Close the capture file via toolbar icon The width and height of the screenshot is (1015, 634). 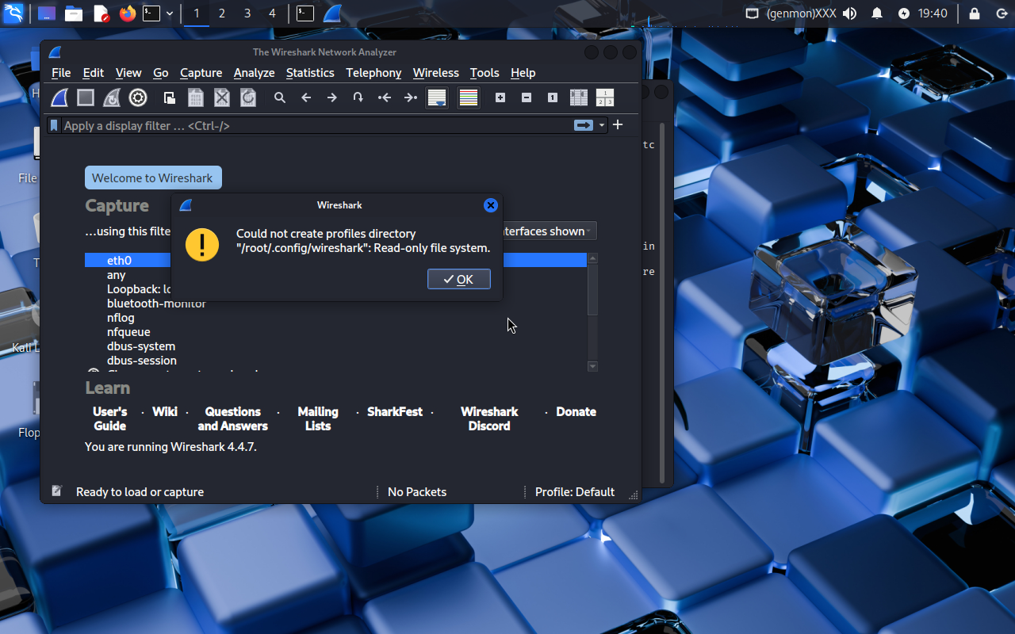tap(222, 97)
